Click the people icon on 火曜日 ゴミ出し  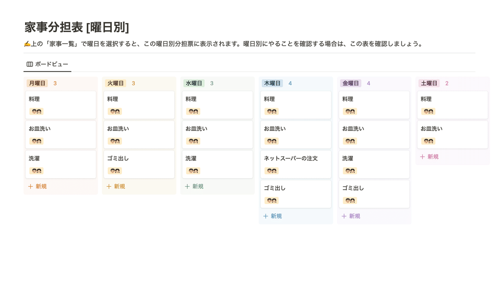pyautogui.click(x=115, y=171)
